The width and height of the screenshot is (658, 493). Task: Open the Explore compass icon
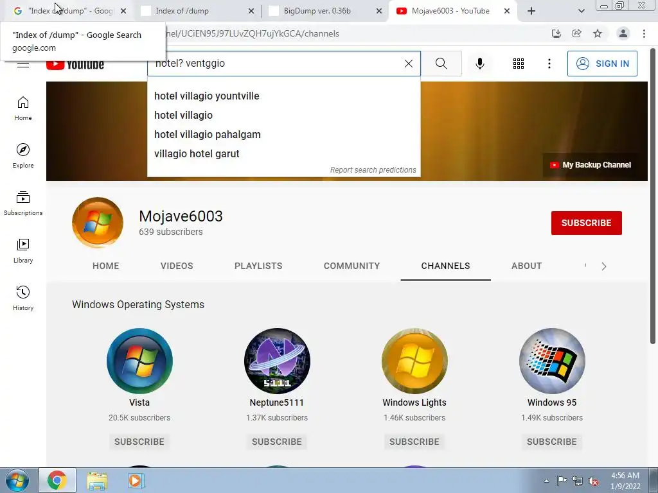pos(23,155)
